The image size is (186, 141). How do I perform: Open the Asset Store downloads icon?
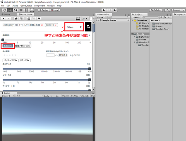click(29, 19)
